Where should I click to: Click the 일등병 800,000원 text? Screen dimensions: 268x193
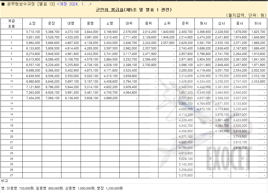(x=49, y=188)
